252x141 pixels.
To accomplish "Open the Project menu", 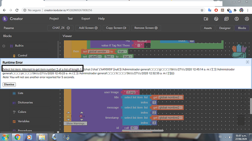I will click(54, 19).
